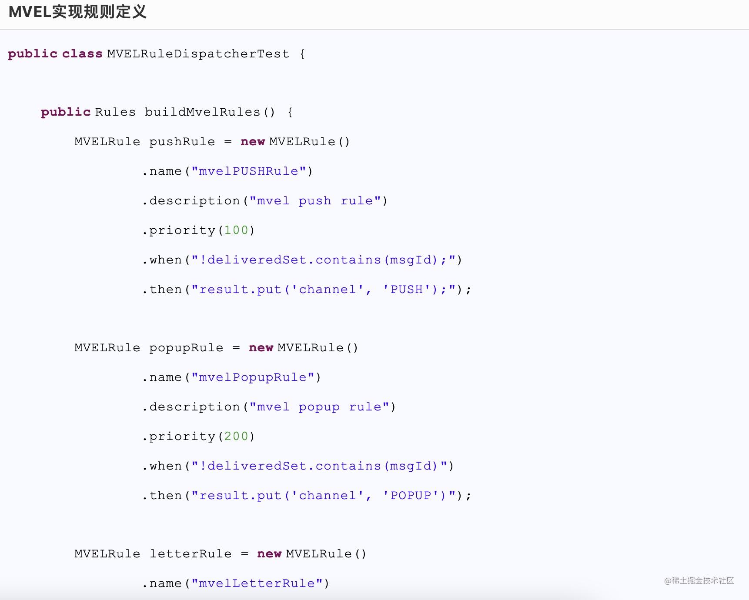Click the "public" keyword before class

33,54
